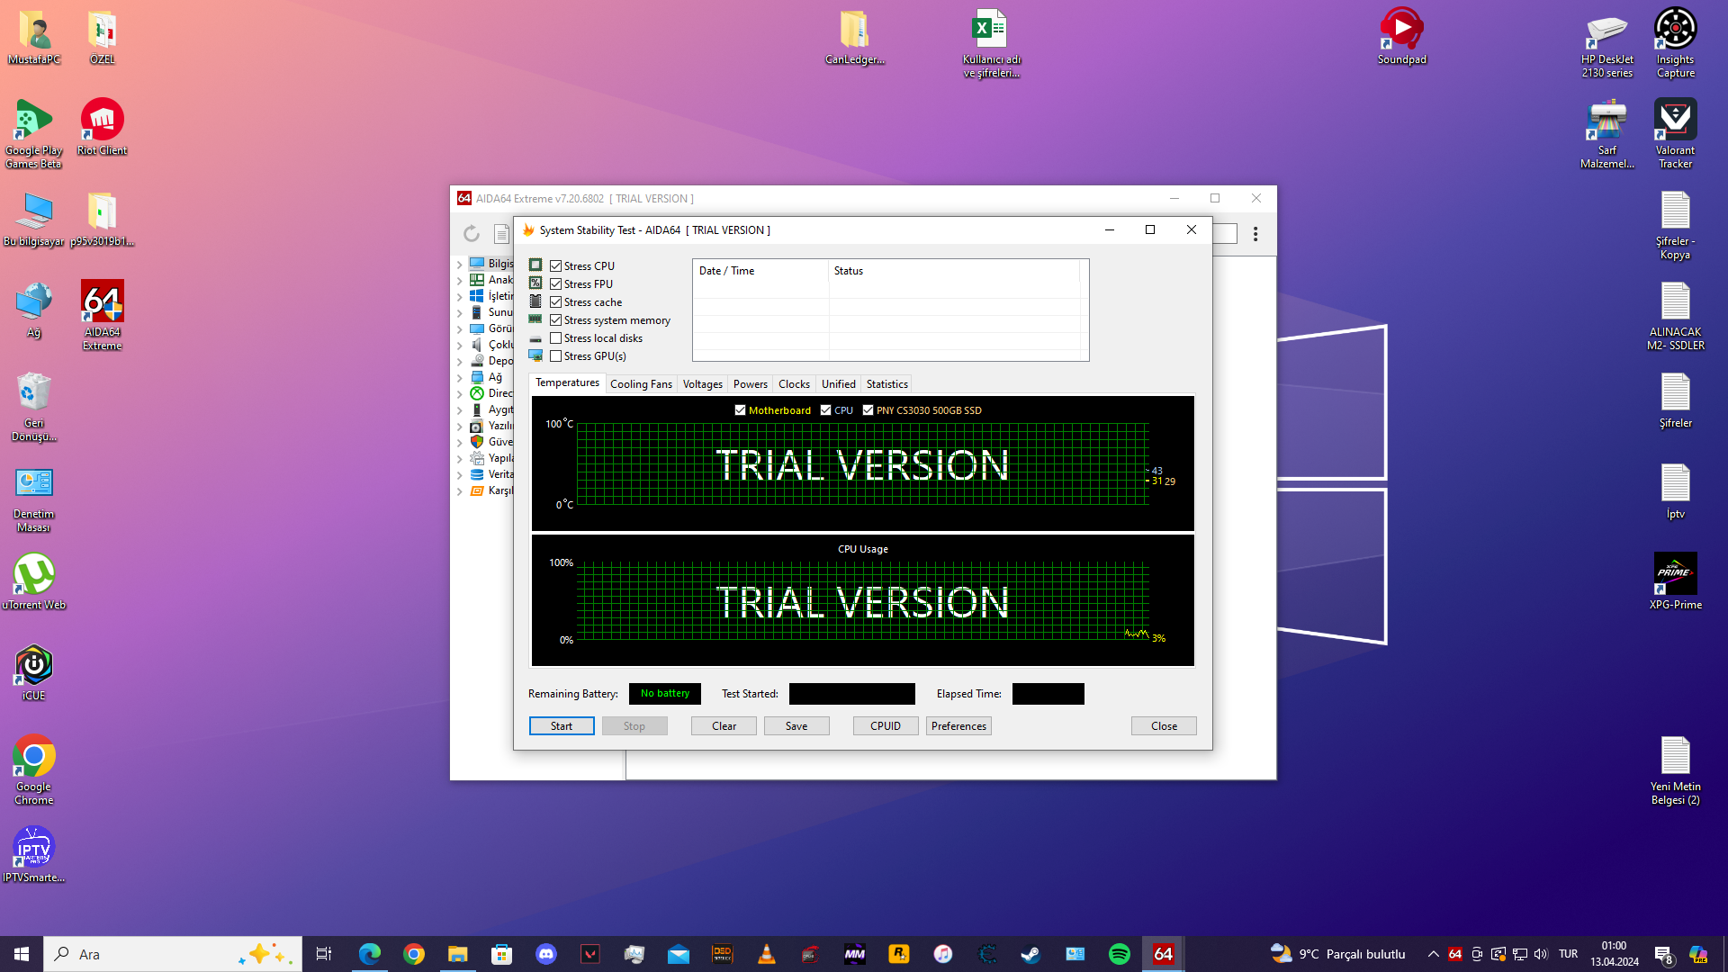The image size is (1728, 972).
Task: Open the iCUE desktop shortcut
Action: tap(33, 672)
